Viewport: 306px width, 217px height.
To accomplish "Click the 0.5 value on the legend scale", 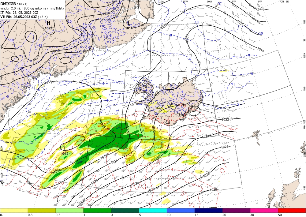I will (58, 215).
